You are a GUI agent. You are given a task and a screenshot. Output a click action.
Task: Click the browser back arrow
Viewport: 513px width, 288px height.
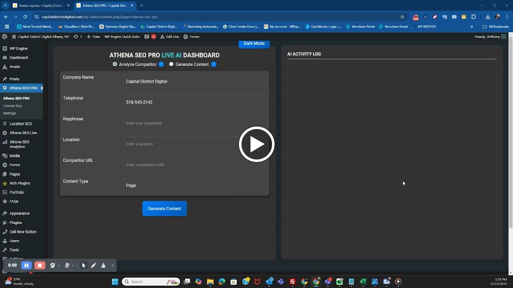6,16
